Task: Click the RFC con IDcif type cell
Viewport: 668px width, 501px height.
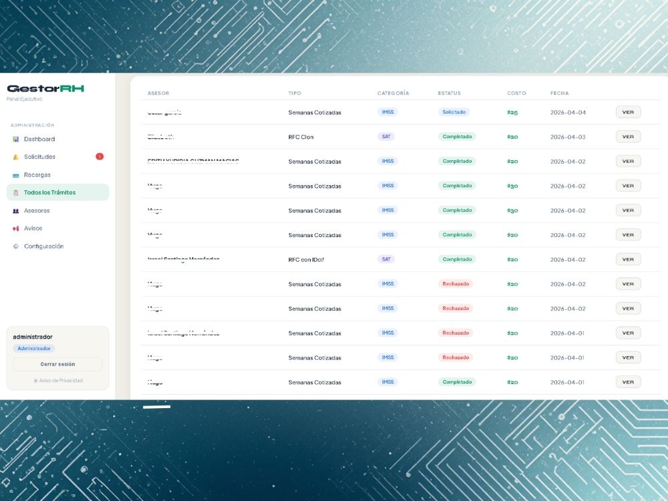Action: (x=306, y=259)
